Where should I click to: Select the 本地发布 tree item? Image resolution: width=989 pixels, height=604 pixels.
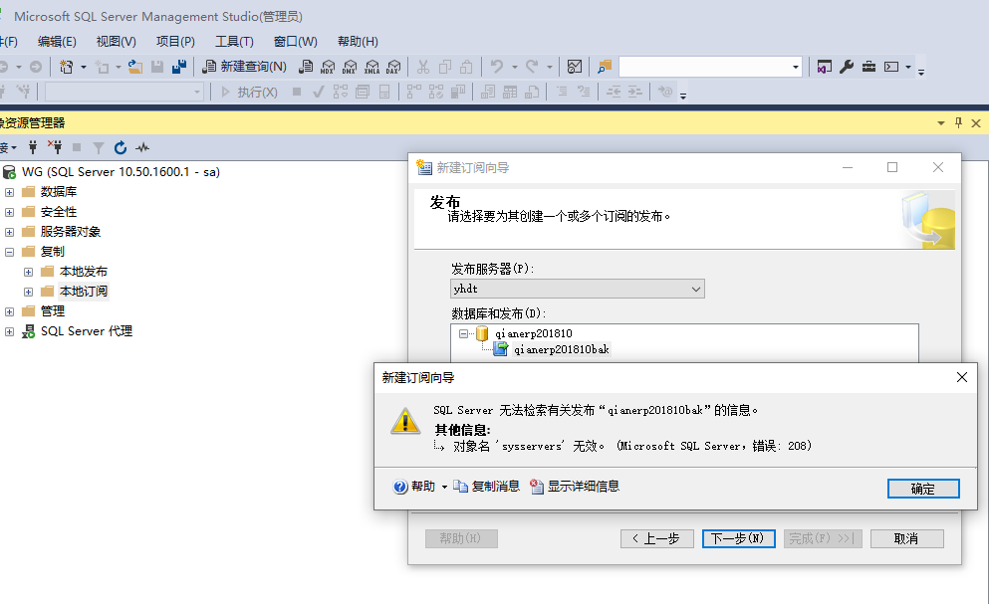(84, 272)
